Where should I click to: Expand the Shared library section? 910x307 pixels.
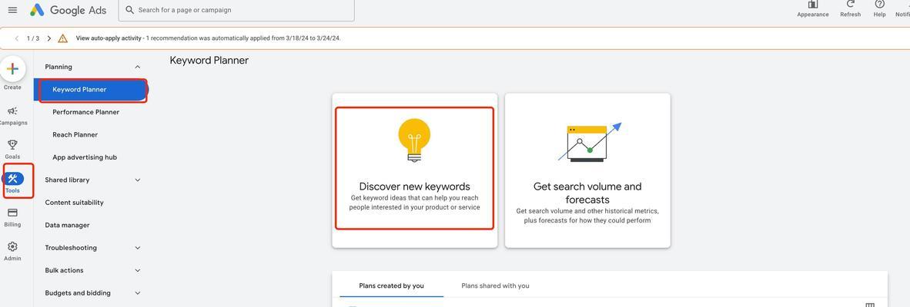click(138, 180)
